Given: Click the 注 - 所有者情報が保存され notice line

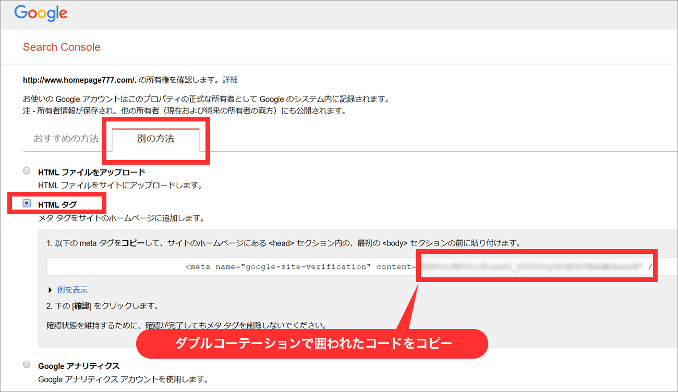Looking at the screenshot, I should click(x=185, y=111).
